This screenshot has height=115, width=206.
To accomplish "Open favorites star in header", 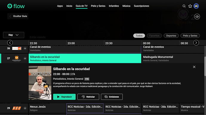I will point(190,6).
